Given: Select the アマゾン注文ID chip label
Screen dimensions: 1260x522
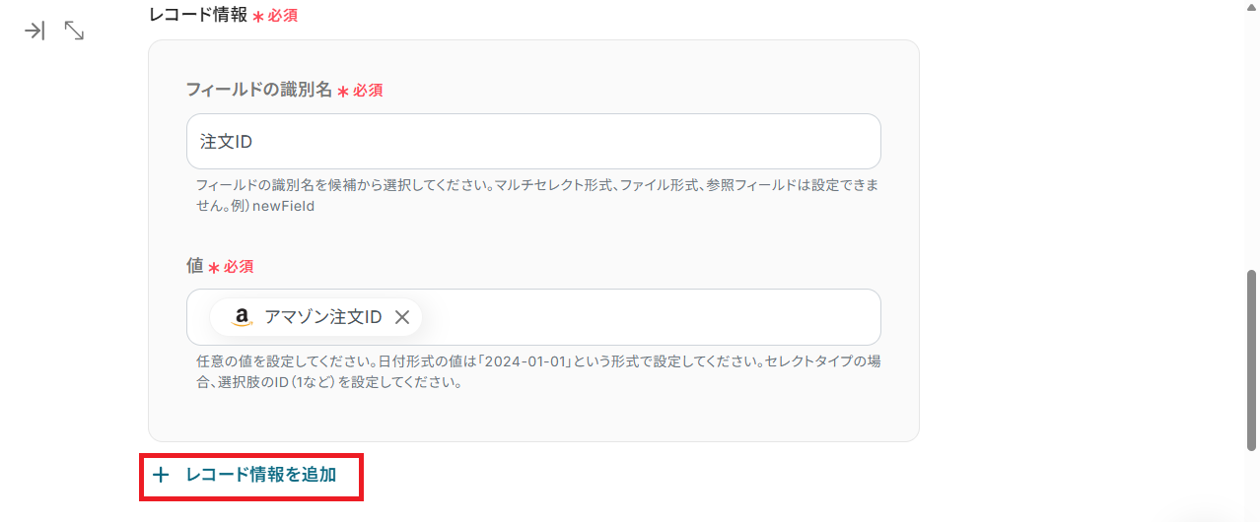Looking at the screenshot, I should click(322, 317).
